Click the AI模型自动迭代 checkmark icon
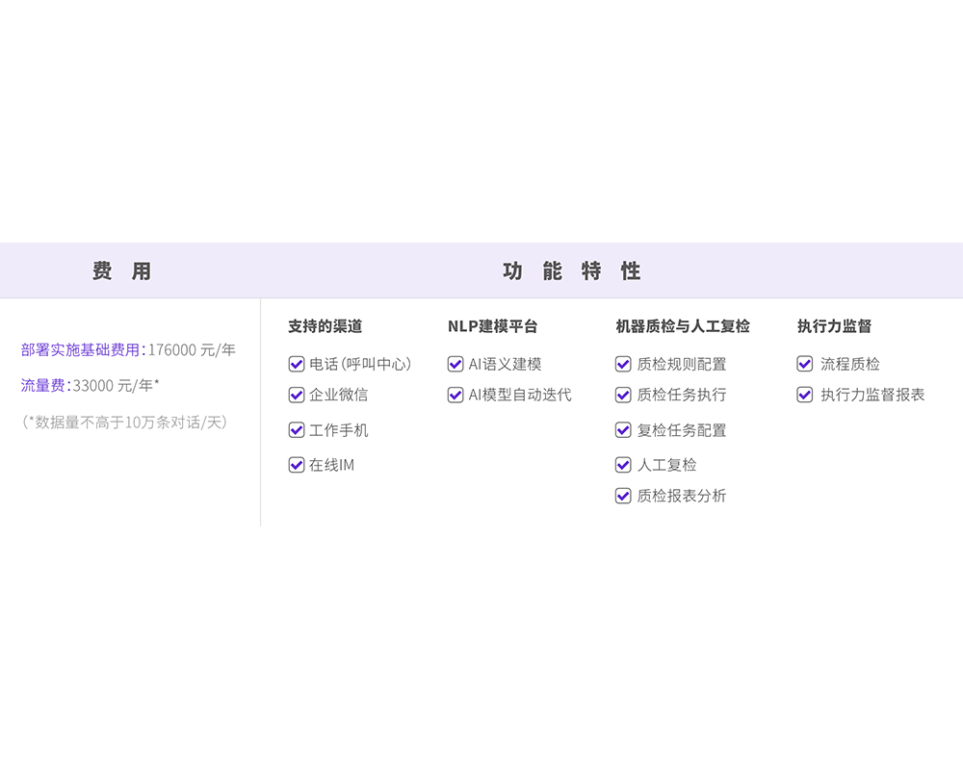The width and height of the screenshot is (963, 770). tap(455, 395)
